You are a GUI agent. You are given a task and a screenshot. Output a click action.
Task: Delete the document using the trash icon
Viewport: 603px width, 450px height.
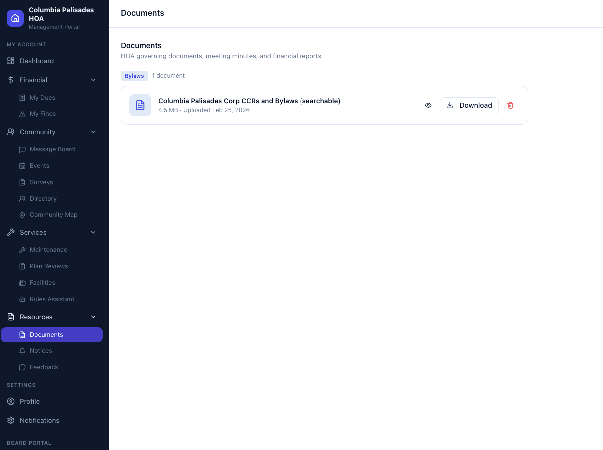(x=510, y=105)
